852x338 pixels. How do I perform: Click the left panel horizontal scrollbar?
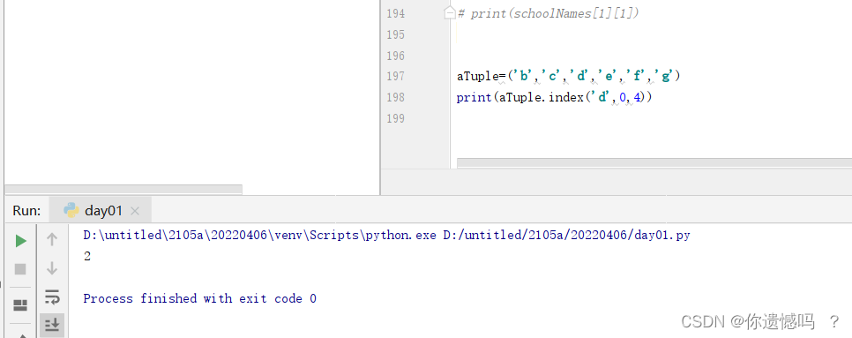[x=123, y=190]
